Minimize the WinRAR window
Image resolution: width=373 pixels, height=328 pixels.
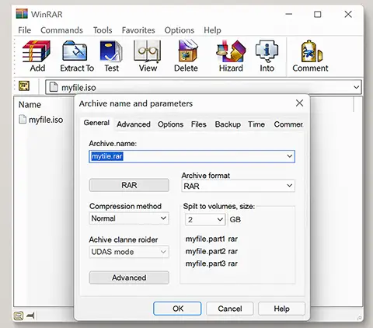tap(288, 14)
